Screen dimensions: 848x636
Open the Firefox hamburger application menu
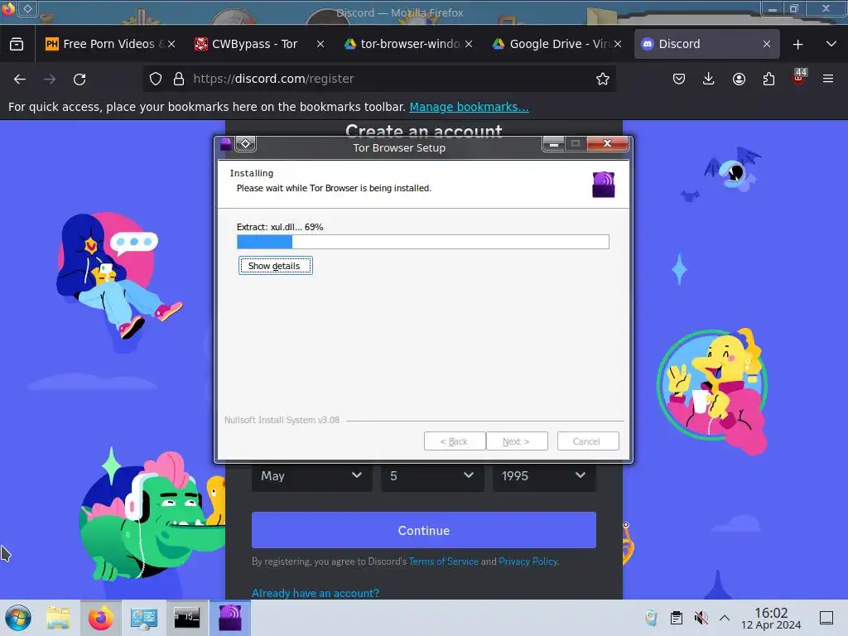[828, 79]
